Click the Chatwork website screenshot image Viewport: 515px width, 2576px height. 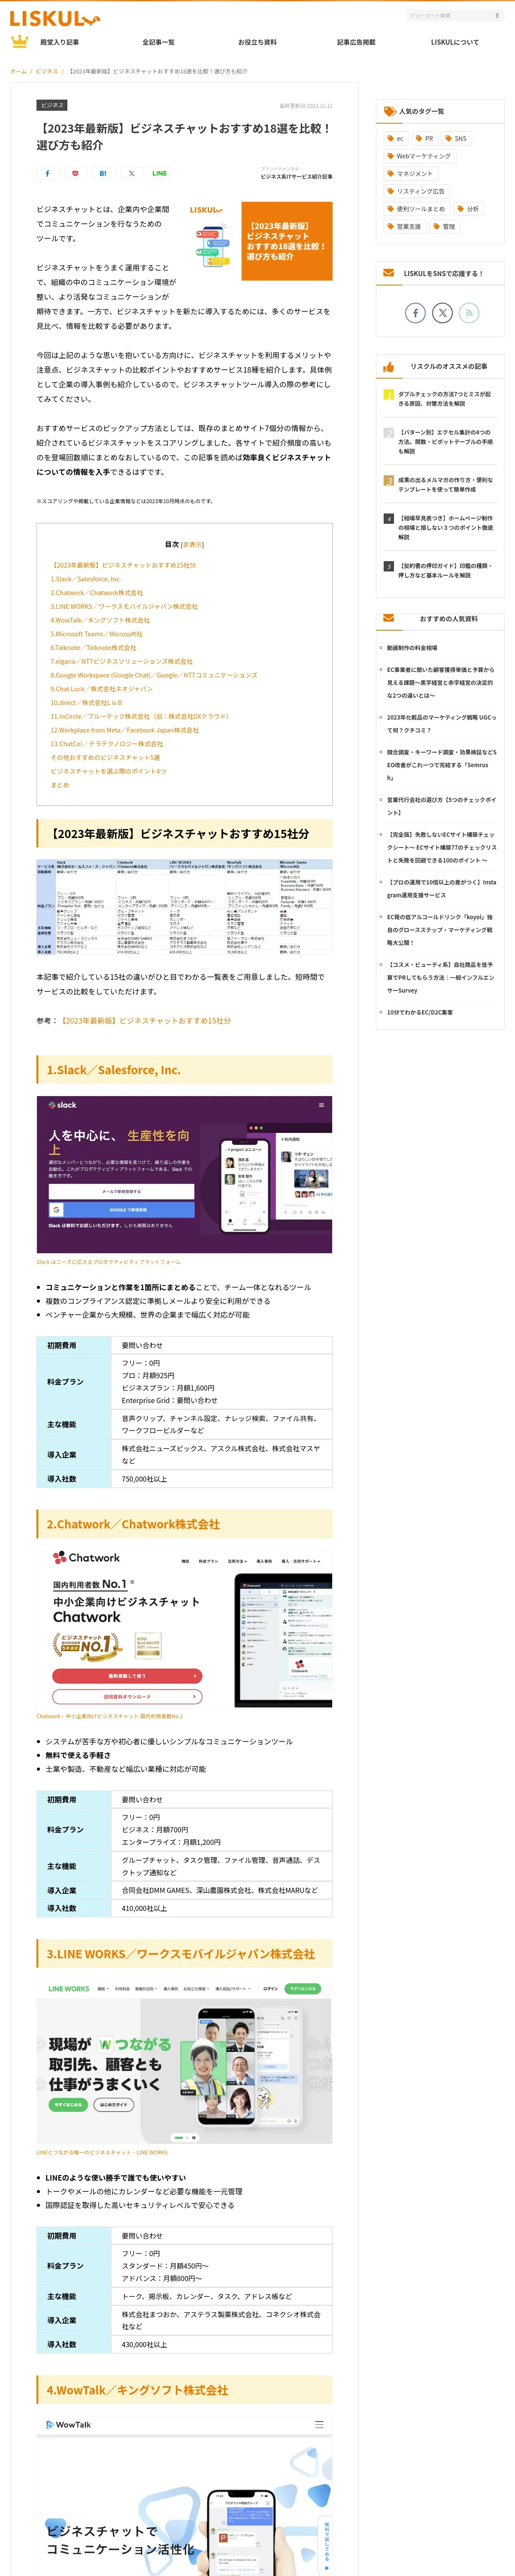click(184, 1628)
